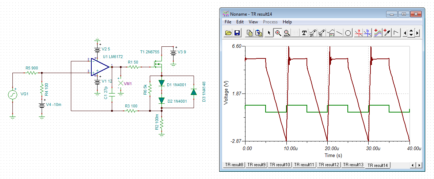Click the triangle flag marker icon
The image size is (434, 179).
396,33
